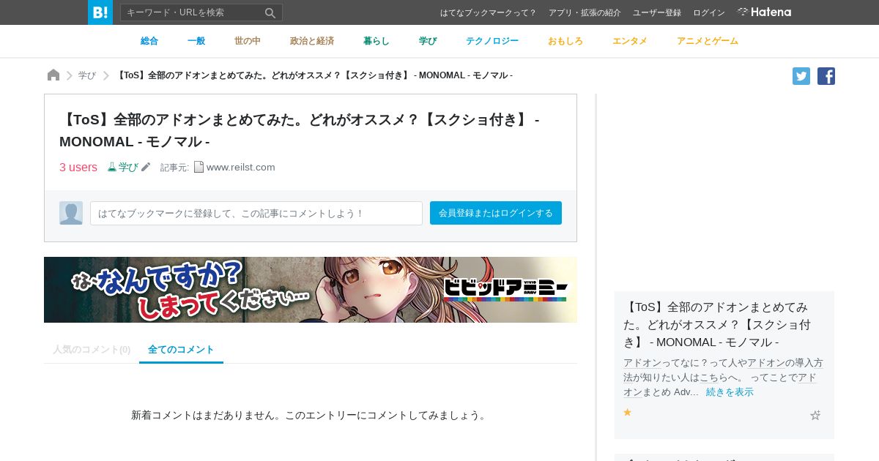Viewport: 879px width, 461px height.
Task: Click the Hatena Bookmark B! logo
Action: click(100, 12)
